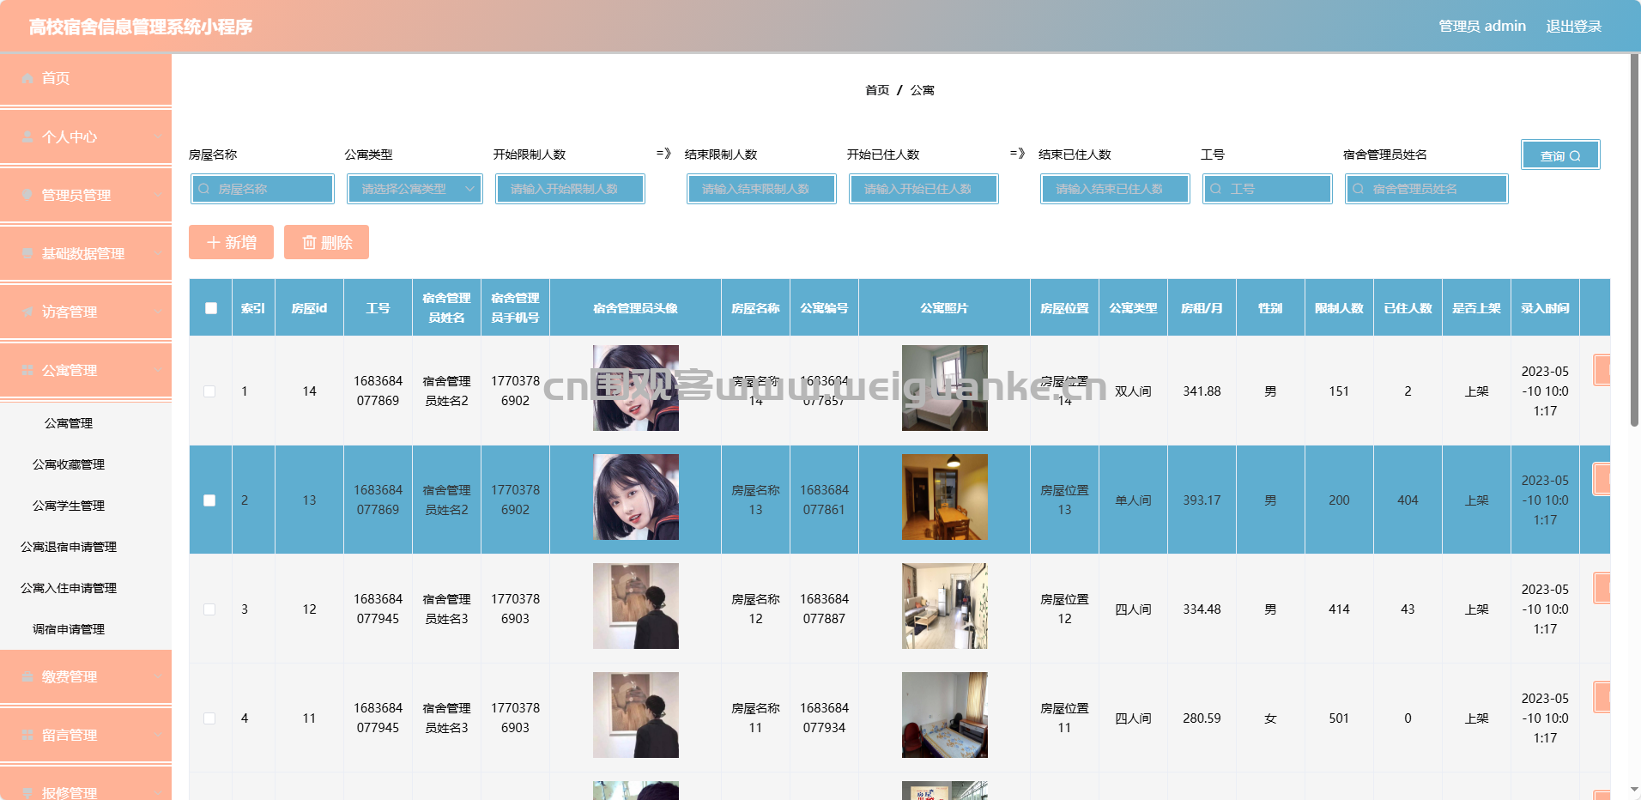Click the 限制人数 column header
This screenshot has width=1641, height=800.
[x=1339, y=308]
